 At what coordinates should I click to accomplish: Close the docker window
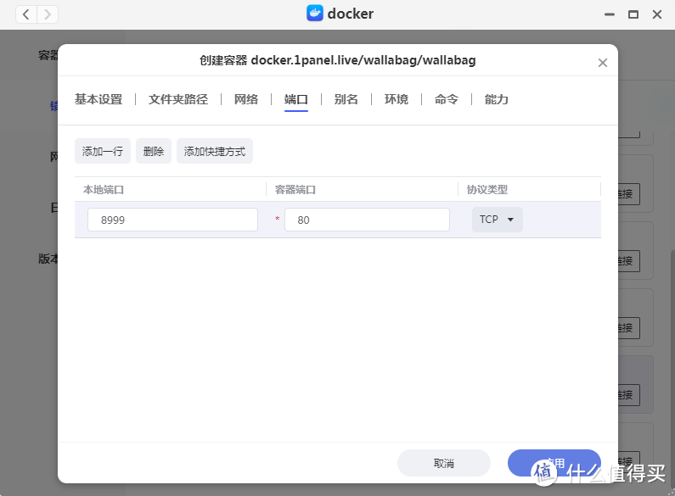click(x=656, y=14)
